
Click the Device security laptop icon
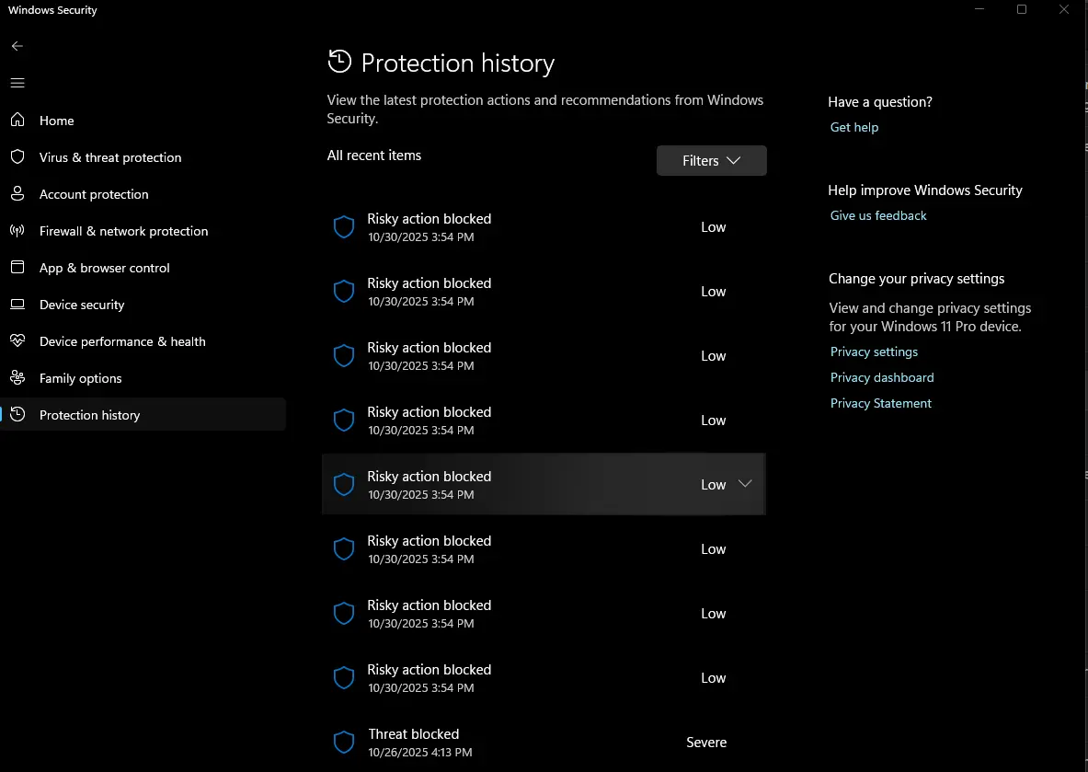tap(17, 304)
